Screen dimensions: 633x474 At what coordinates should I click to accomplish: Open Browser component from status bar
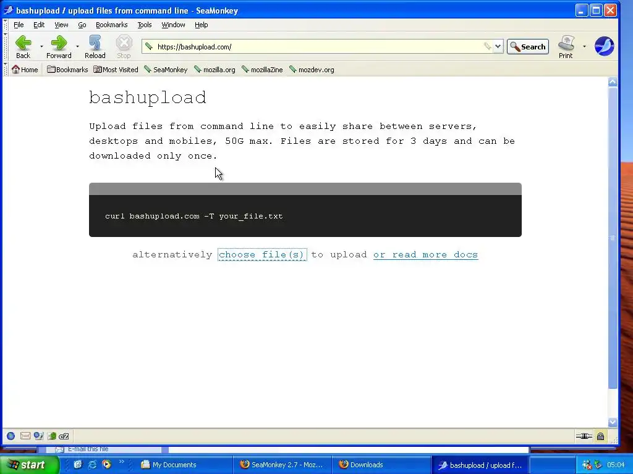[x=11, y=436]
